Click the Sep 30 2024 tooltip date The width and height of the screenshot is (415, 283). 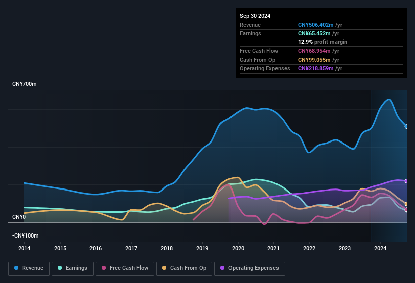pos(255,16)
